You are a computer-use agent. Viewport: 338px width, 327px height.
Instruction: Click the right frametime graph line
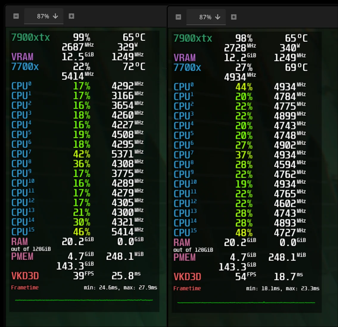point(246,302)
